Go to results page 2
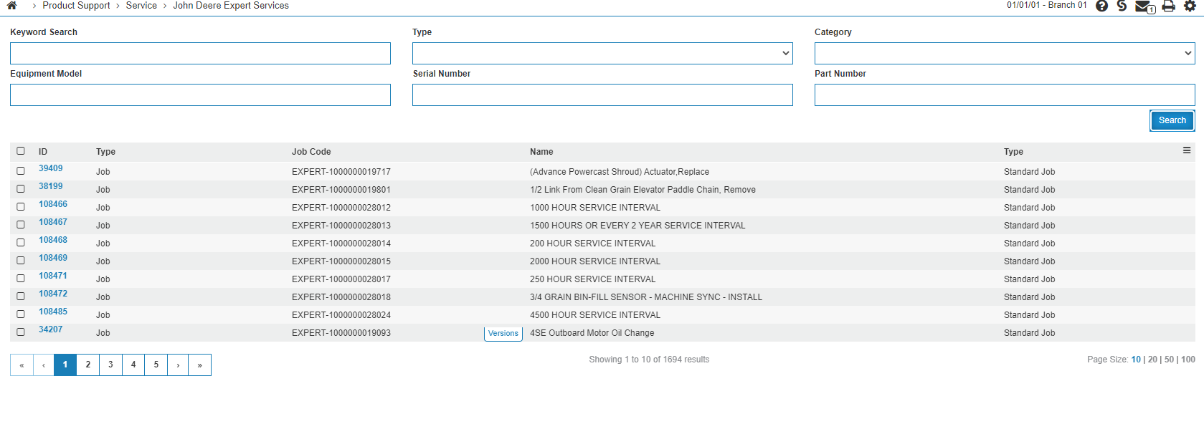Screen dimensions: 1204x424 point(88,365)
